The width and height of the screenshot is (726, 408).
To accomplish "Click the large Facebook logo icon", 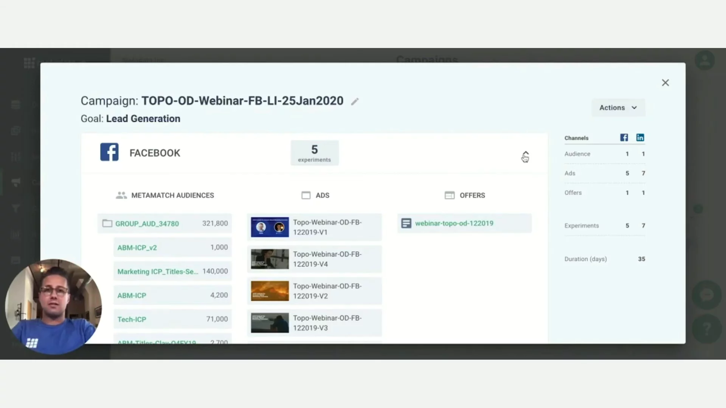I will 109,152.
